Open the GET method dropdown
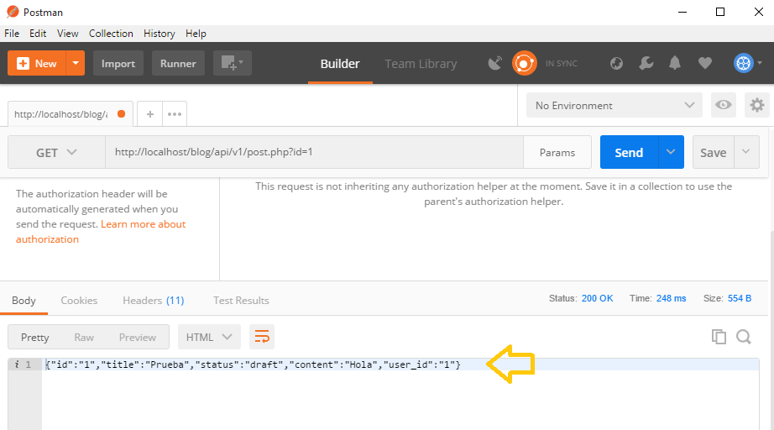The height and width of the screenshot is (430, 774). (57, 152)
